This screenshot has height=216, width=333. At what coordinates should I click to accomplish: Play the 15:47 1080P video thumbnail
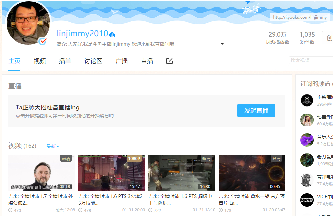coord(112,173)
